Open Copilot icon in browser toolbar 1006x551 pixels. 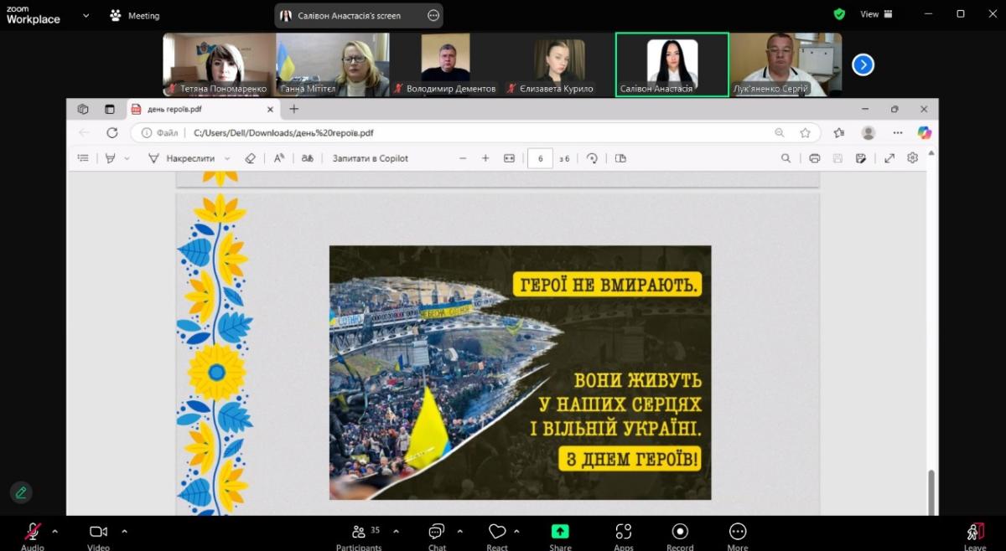pos(924,132)
